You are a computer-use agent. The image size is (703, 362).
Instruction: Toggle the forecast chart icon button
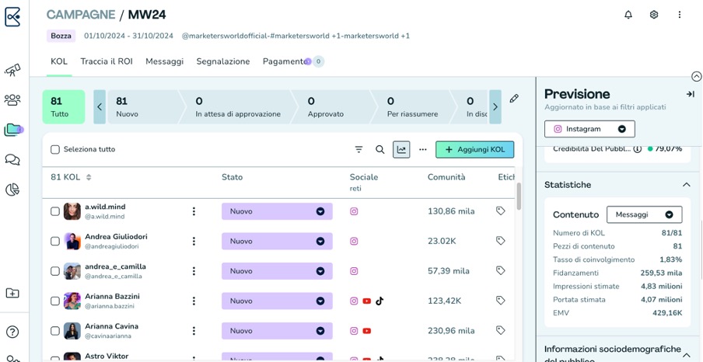401,149
